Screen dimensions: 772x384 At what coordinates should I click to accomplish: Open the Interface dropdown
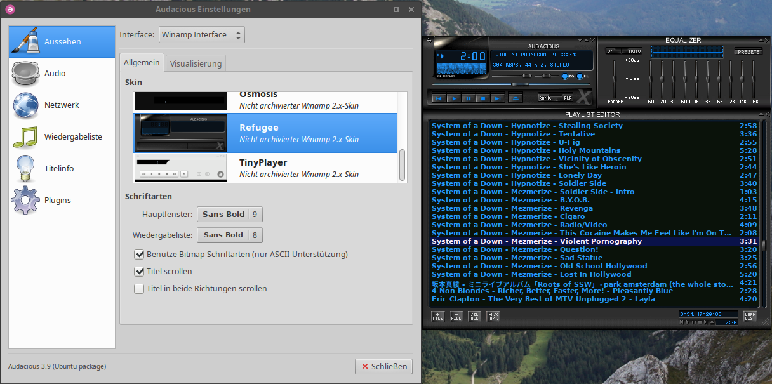click(x=201, y=34)
